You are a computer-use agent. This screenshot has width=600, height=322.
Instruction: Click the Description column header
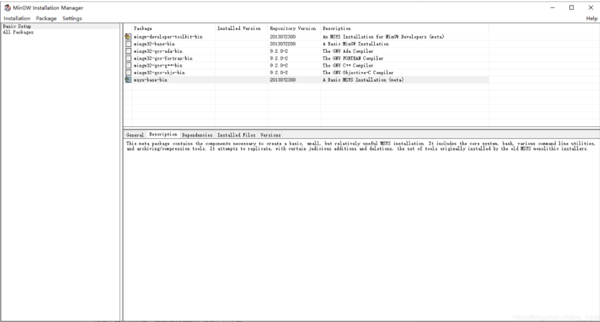404,28
